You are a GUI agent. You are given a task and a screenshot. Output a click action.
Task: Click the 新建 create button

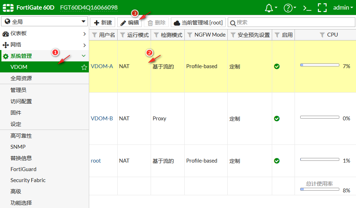tap(103, 23)
